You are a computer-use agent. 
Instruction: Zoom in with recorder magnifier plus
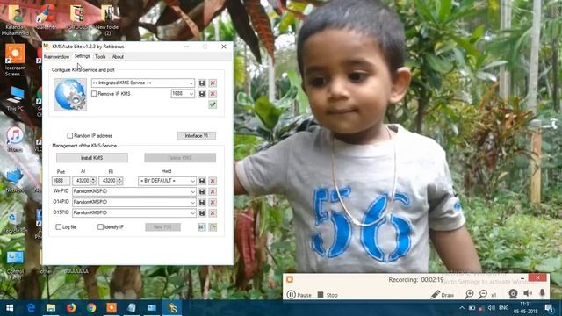point(469,295)
